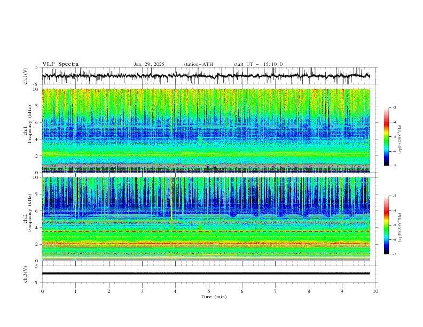
Task: Click the "Time (min)" x-axis title
Action: [x=214, y=297]
